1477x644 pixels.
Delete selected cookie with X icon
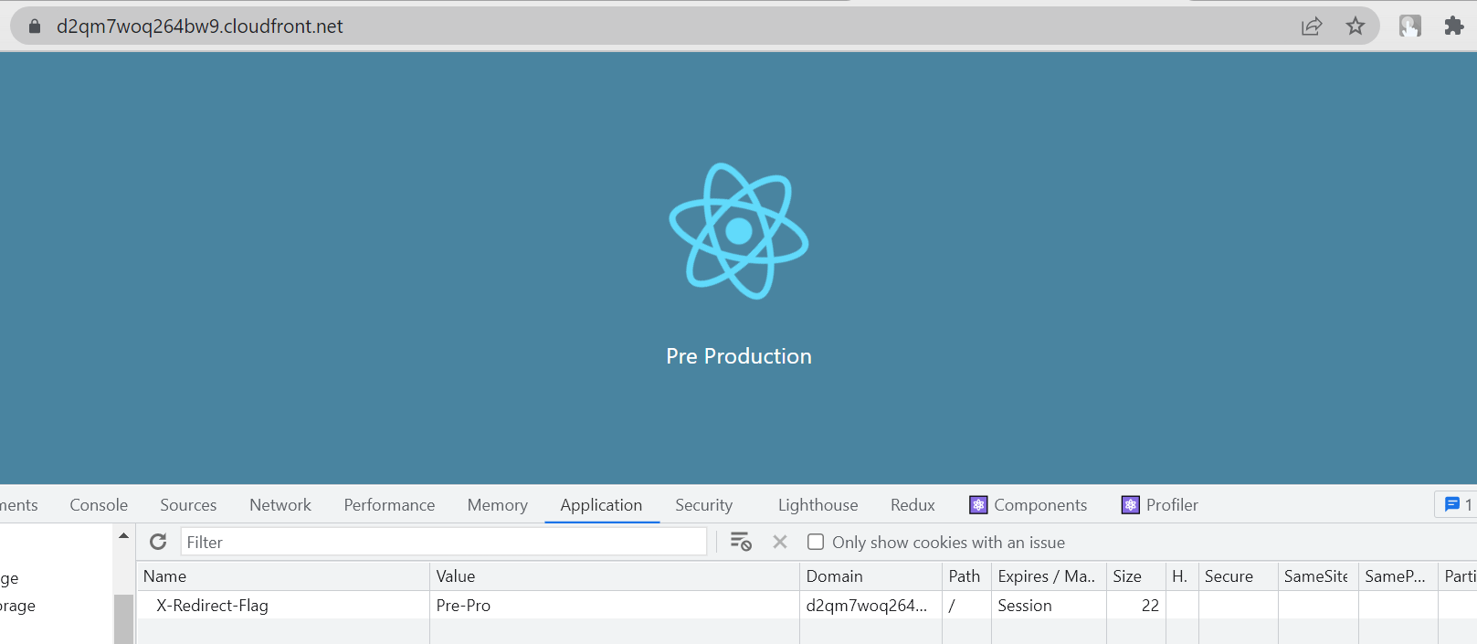[x=779, y=542]
